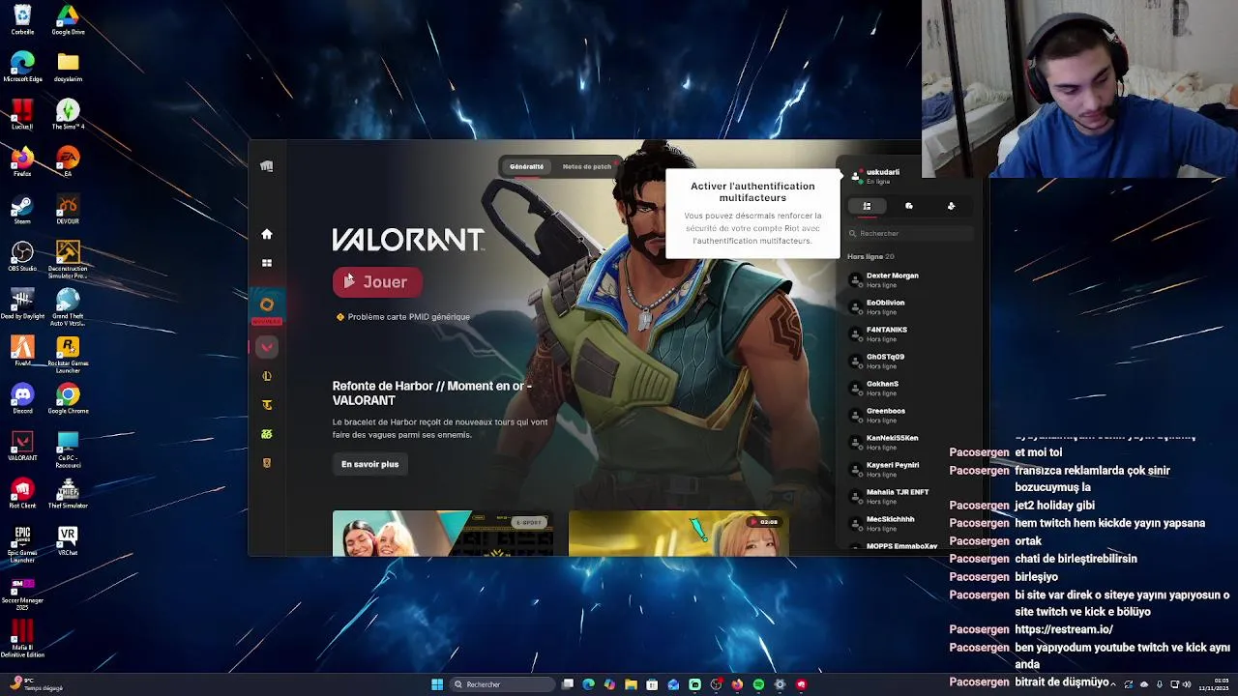Open the DEVOUR desktop shortcut
This screenshot has height=696, width=1238.
pyautogui.click(x=68, y=209)
